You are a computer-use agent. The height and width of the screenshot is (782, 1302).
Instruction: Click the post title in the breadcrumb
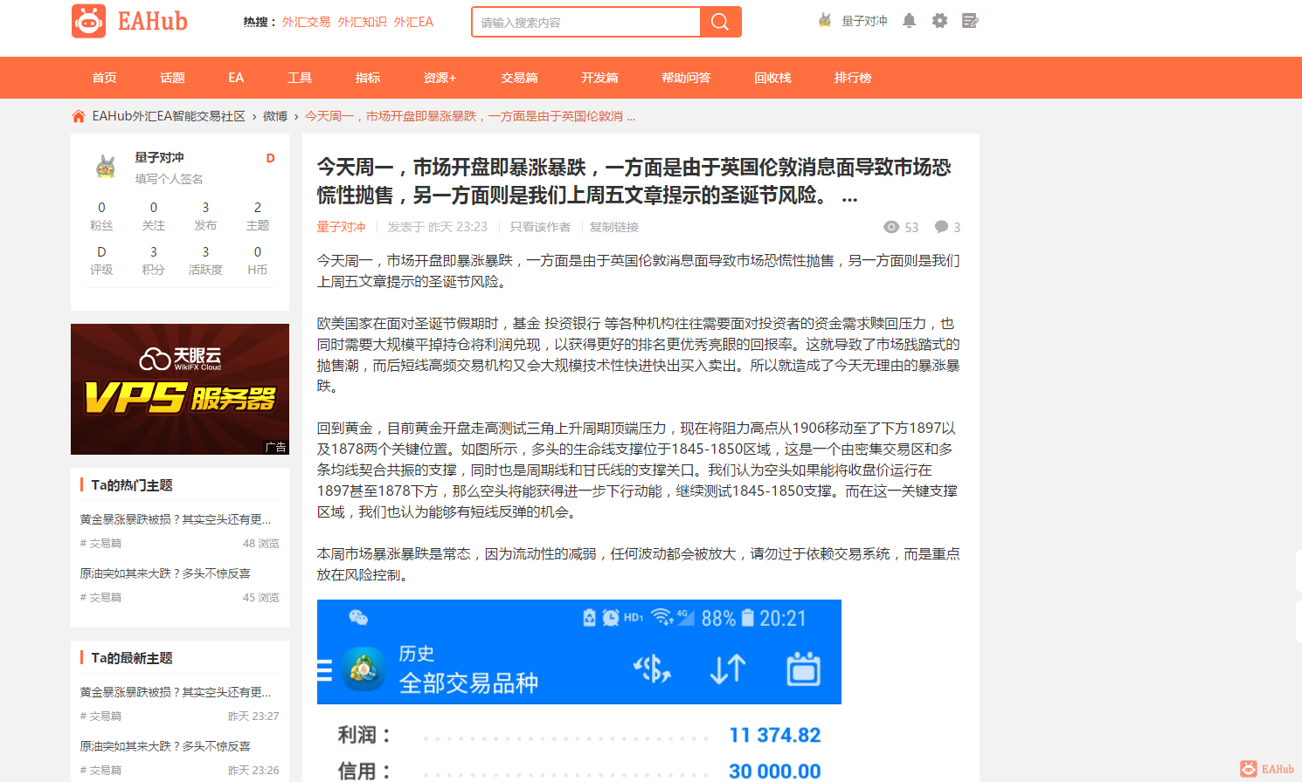pyautogui.click(x=470, y=116)
